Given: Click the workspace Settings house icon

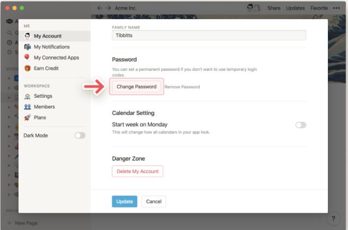Looking at the screenshot, I should 27,96.
